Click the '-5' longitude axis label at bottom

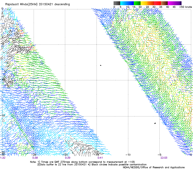[159, 155]
